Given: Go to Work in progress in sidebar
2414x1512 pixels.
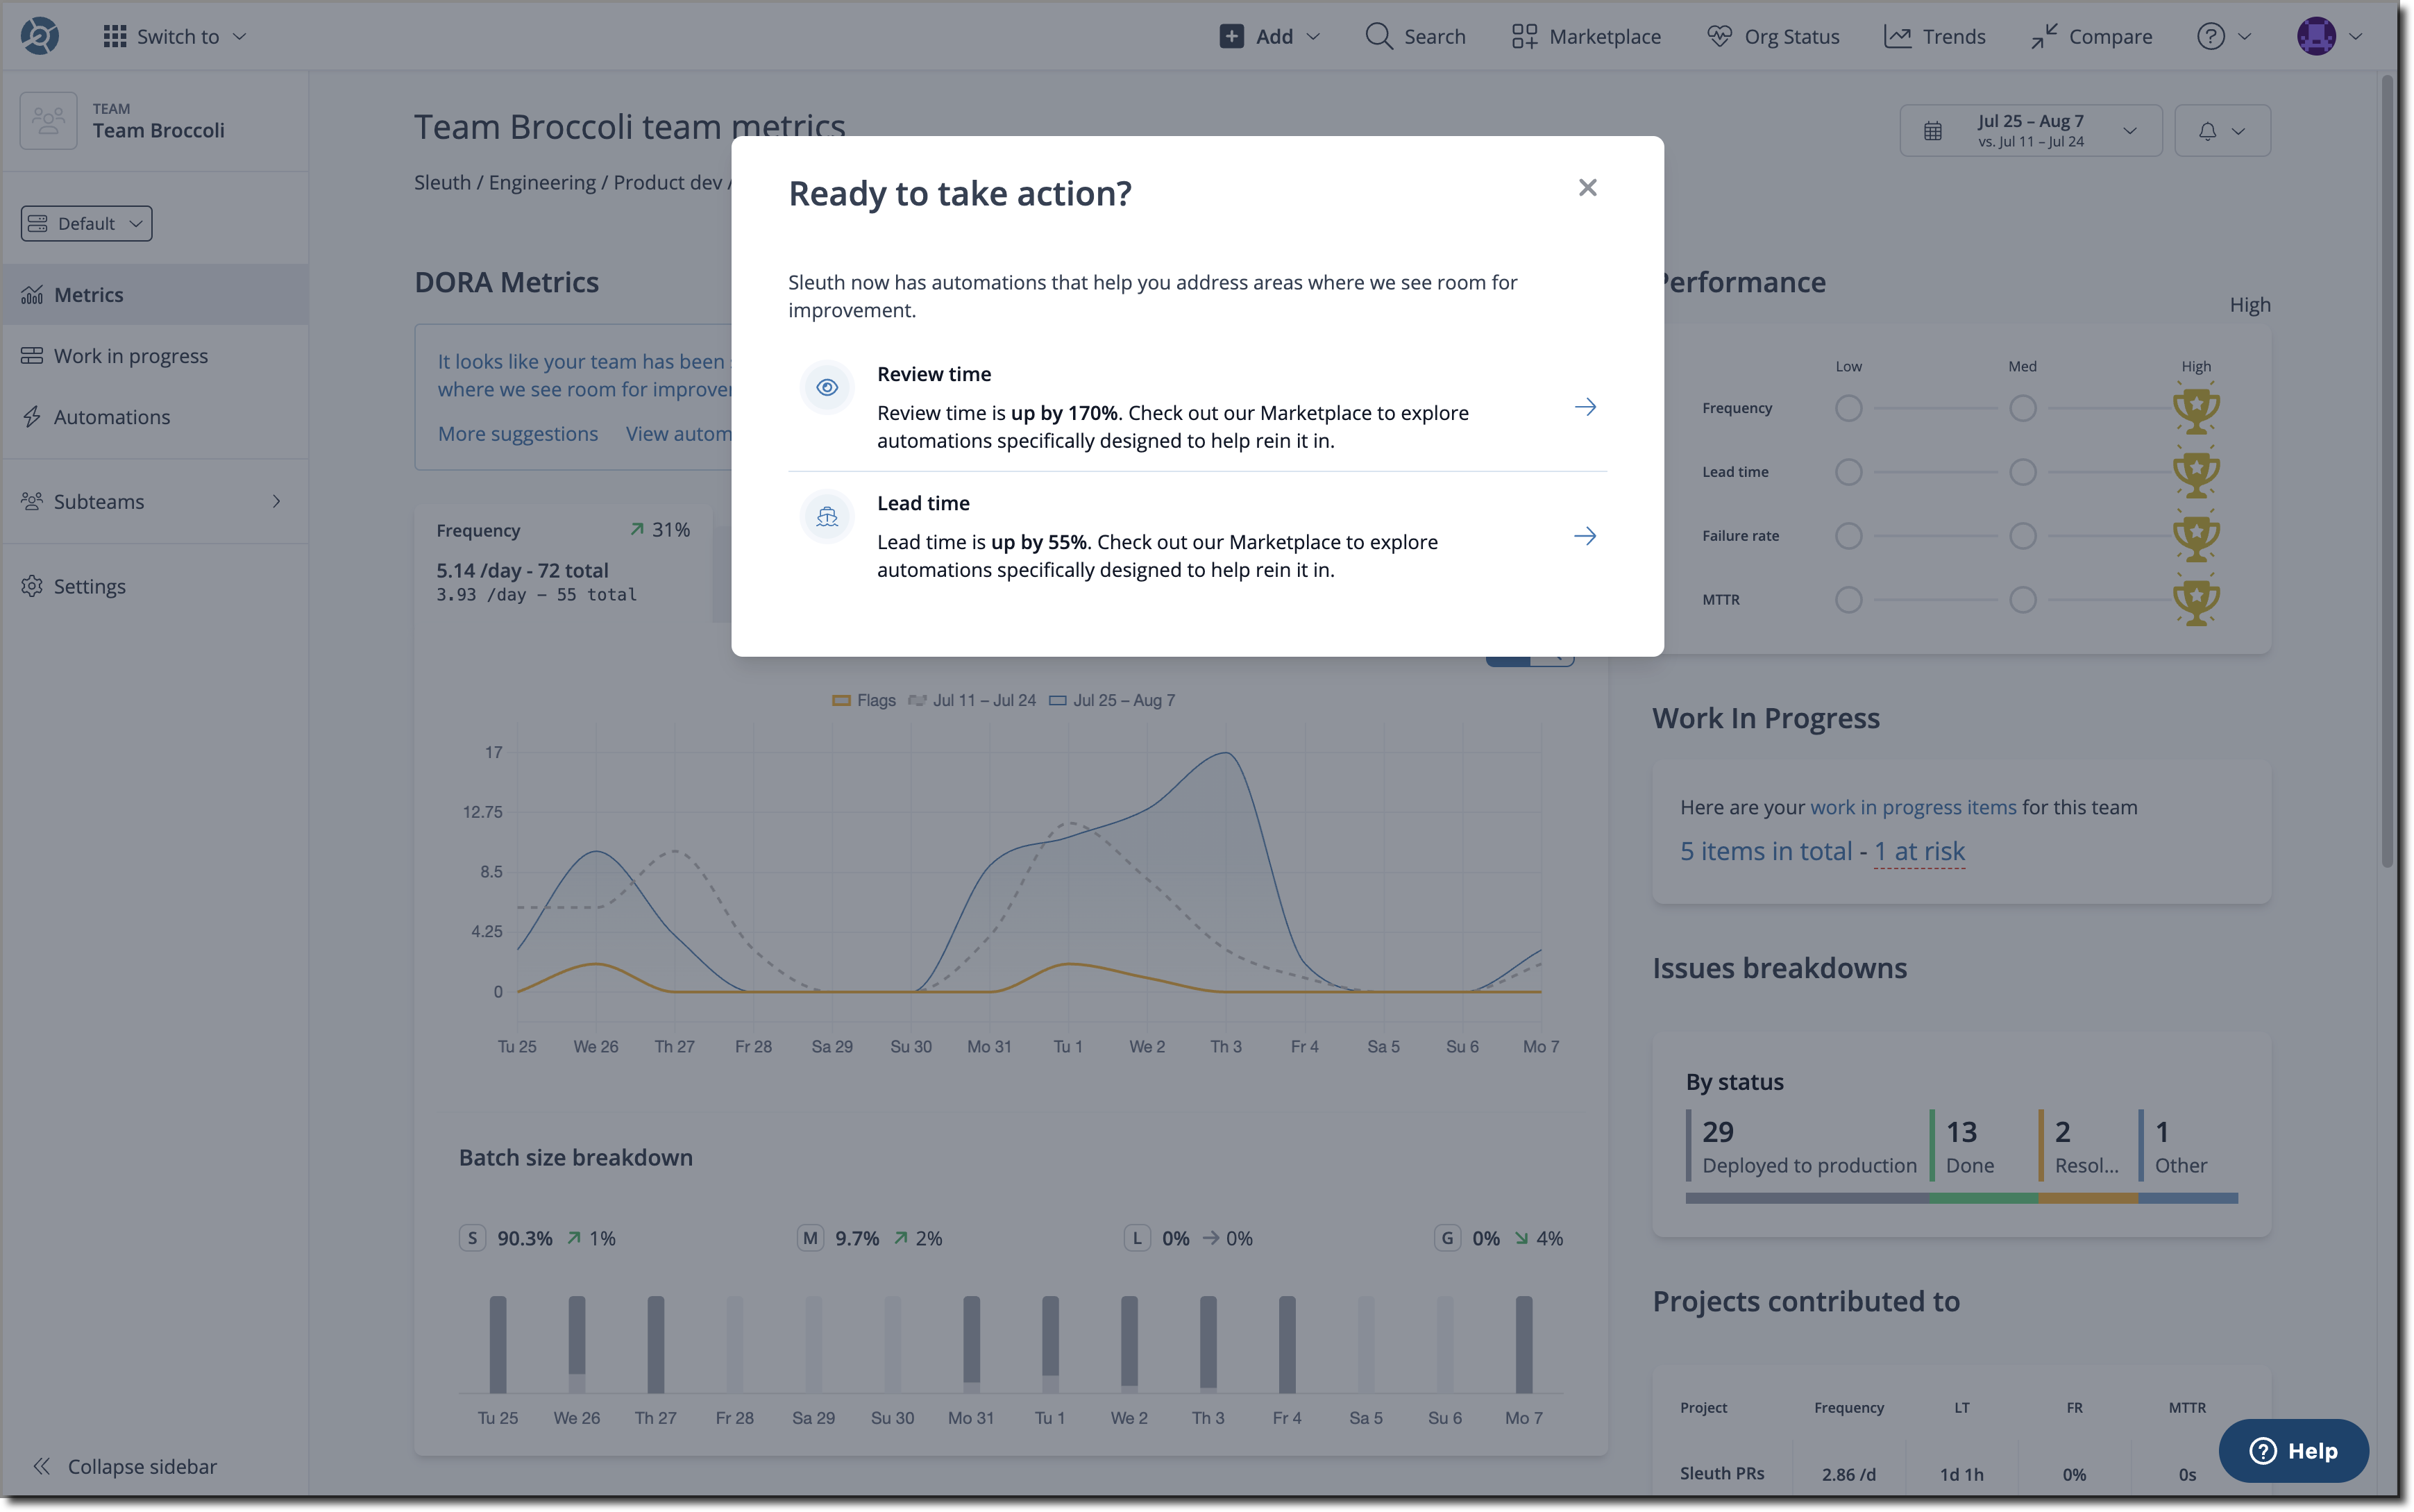Looking at the screenshot, I should click(x=155, y=355).
